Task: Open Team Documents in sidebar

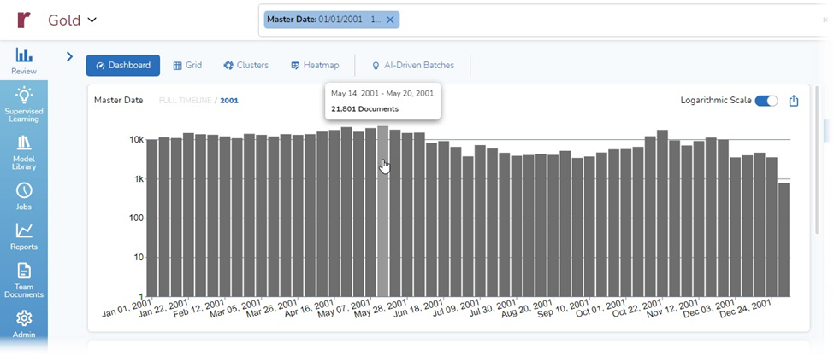Action: 24,280
